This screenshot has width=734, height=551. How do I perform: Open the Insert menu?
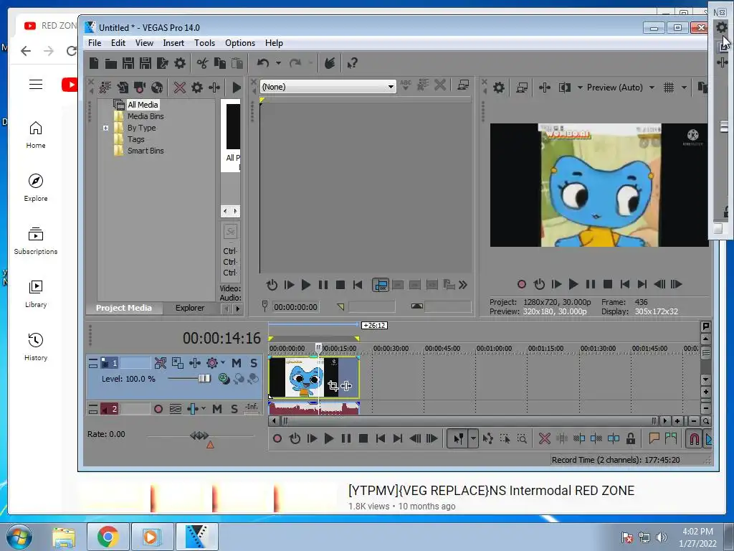click(x=173, y=42)
